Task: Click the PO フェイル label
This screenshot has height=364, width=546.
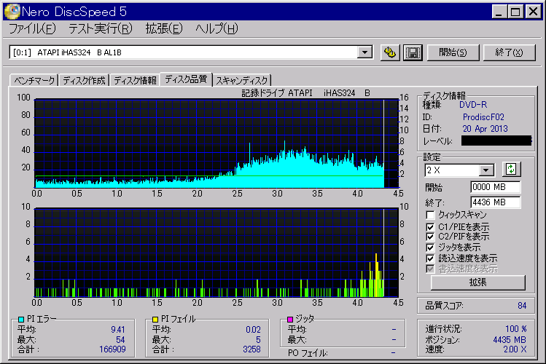Action: (x=308, y=353)
